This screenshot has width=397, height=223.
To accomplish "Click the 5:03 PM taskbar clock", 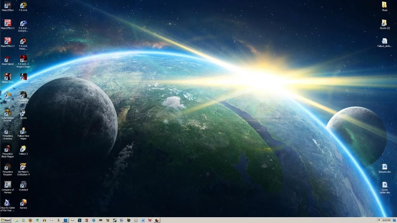I will pyautogui.click(x=386, y=220).
